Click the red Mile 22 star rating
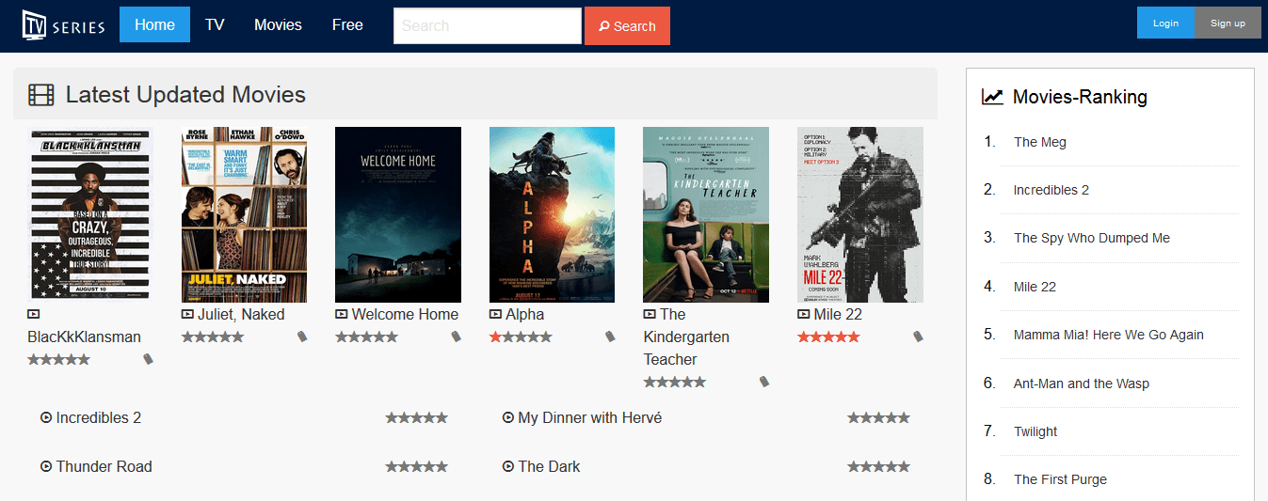 [x=828, y=337]
